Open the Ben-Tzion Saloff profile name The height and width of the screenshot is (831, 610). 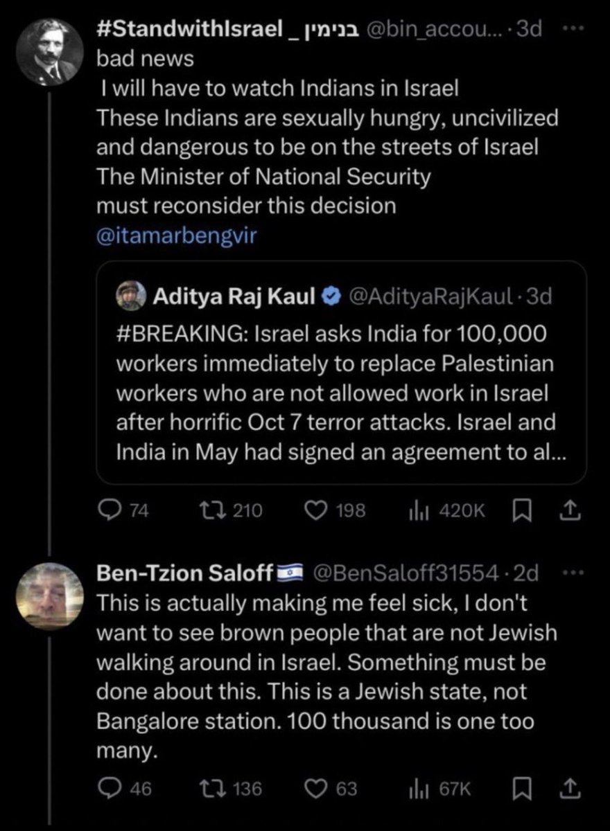coord(184,573)
